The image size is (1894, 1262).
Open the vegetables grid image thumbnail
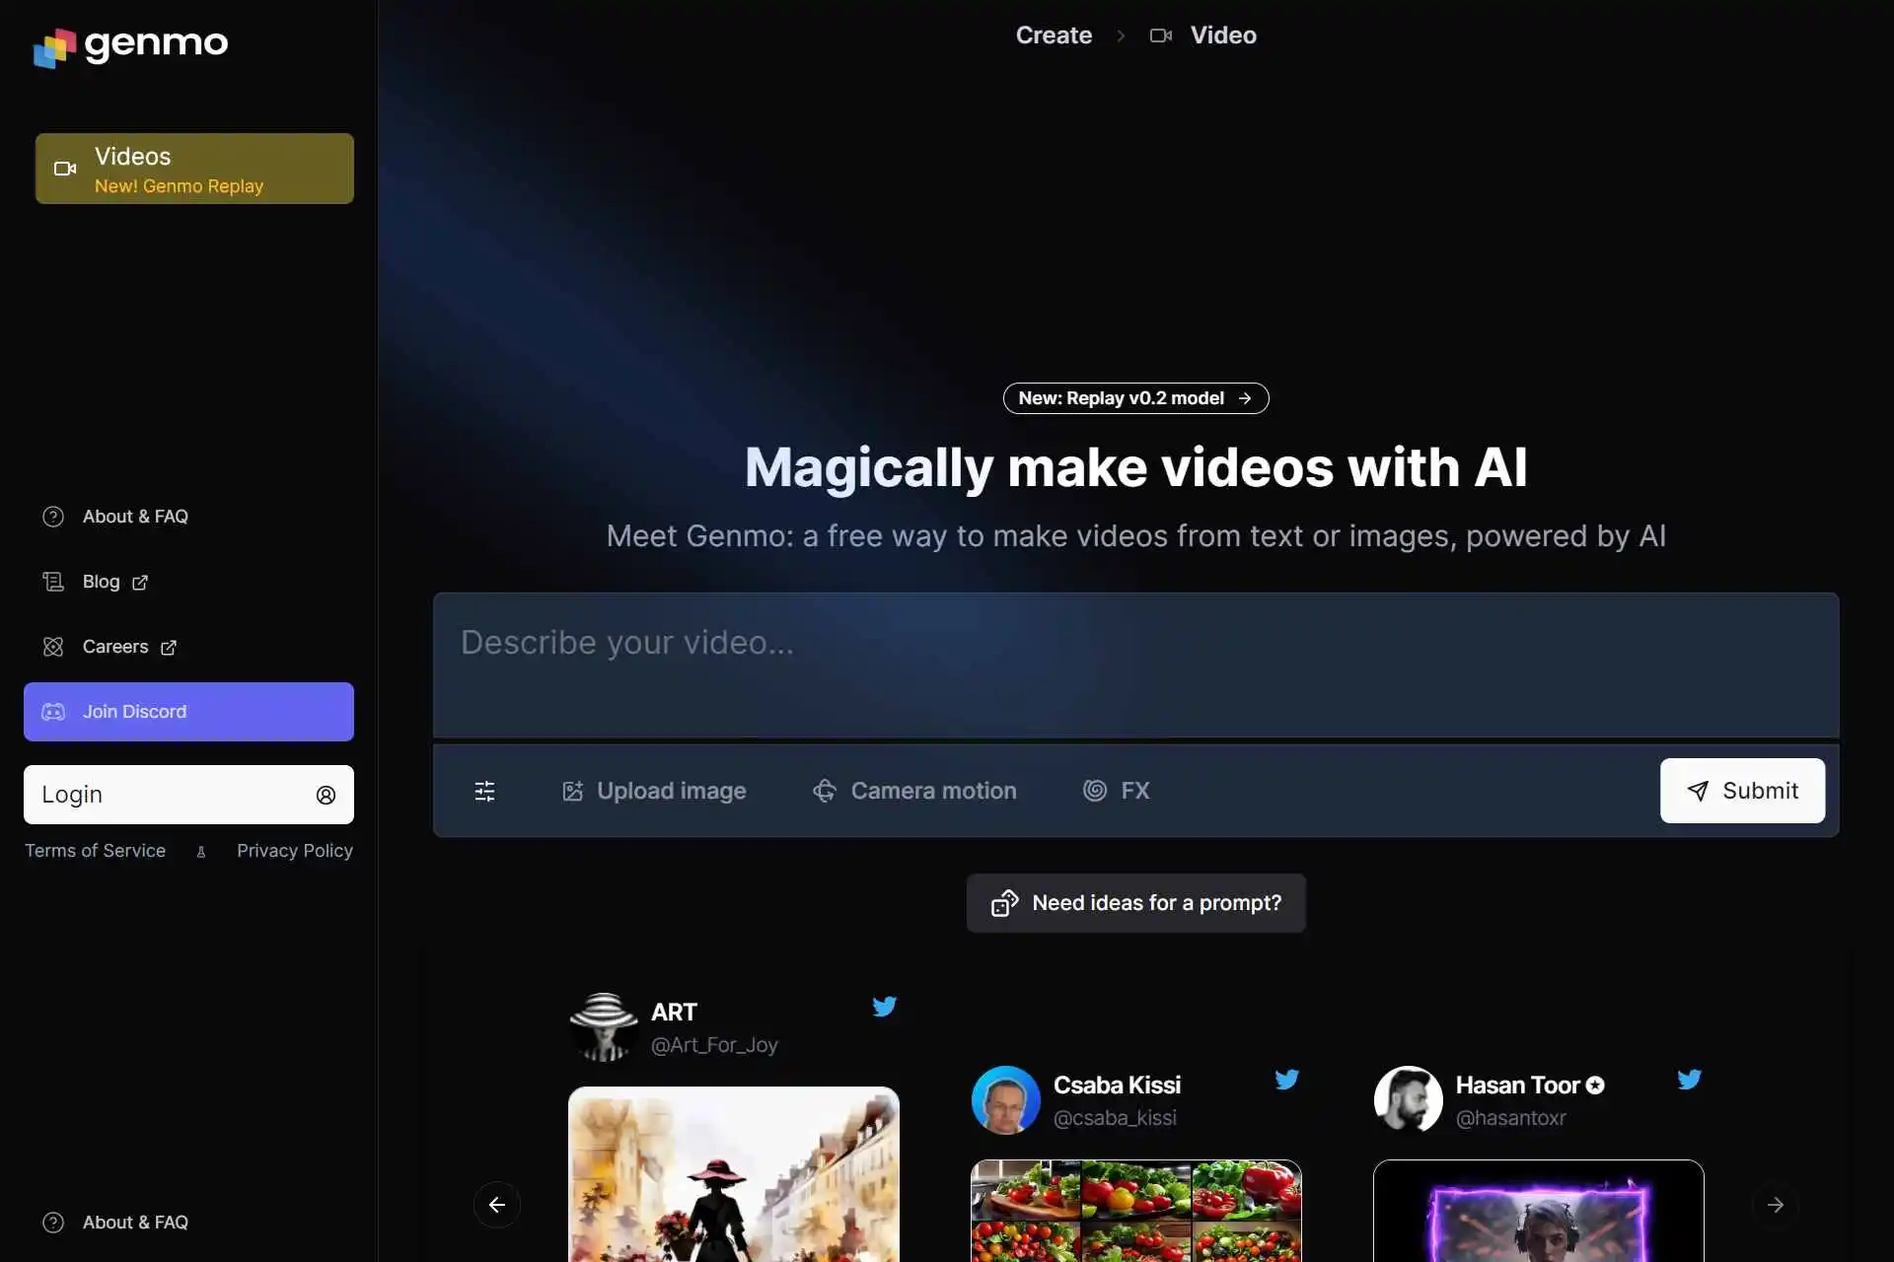pyautogui.click(x=1135, y=1211)
